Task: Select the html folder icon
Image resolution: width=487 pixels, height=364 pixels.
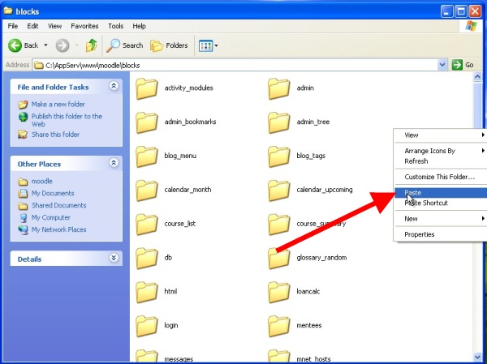Action: point(147,292)
